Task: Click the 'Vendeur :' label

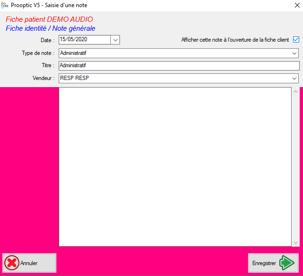Action: [44, 78]
